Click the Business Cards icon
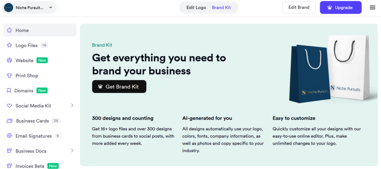Viewport: 381px width, 169px height. (9, 121)
